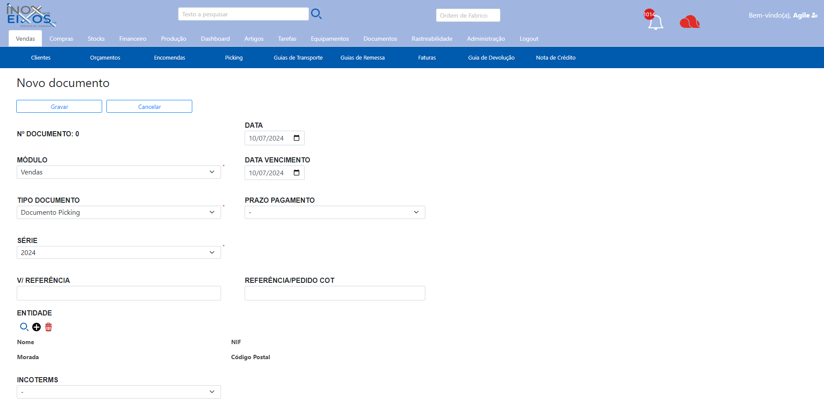Go to Encomendas submenu item

(x=170, y=57)
